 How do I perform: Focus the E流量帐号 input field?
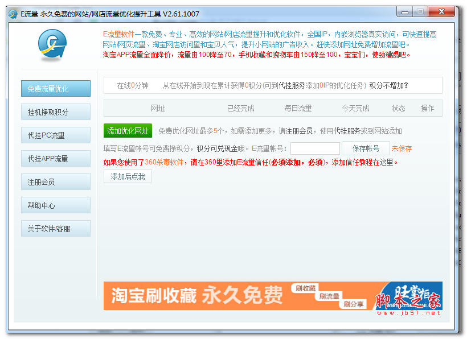pos(315,148)
